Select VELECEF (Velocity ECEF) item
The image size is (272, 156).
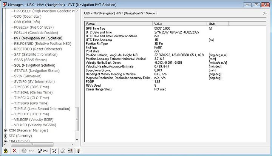34,119
